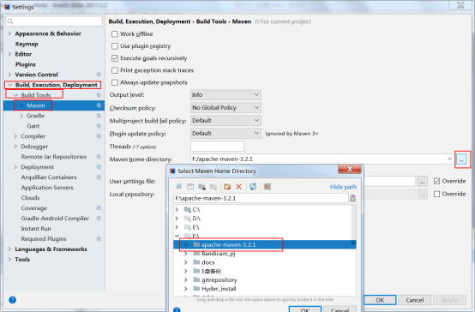Click the per-project icon next to Compiler
The width and height of the screenshot is (475, 312).
coord(99,136)
